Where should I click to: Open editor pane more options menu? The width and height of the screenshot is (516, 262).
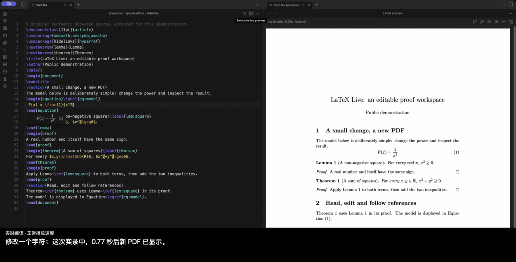pos(257,13)
